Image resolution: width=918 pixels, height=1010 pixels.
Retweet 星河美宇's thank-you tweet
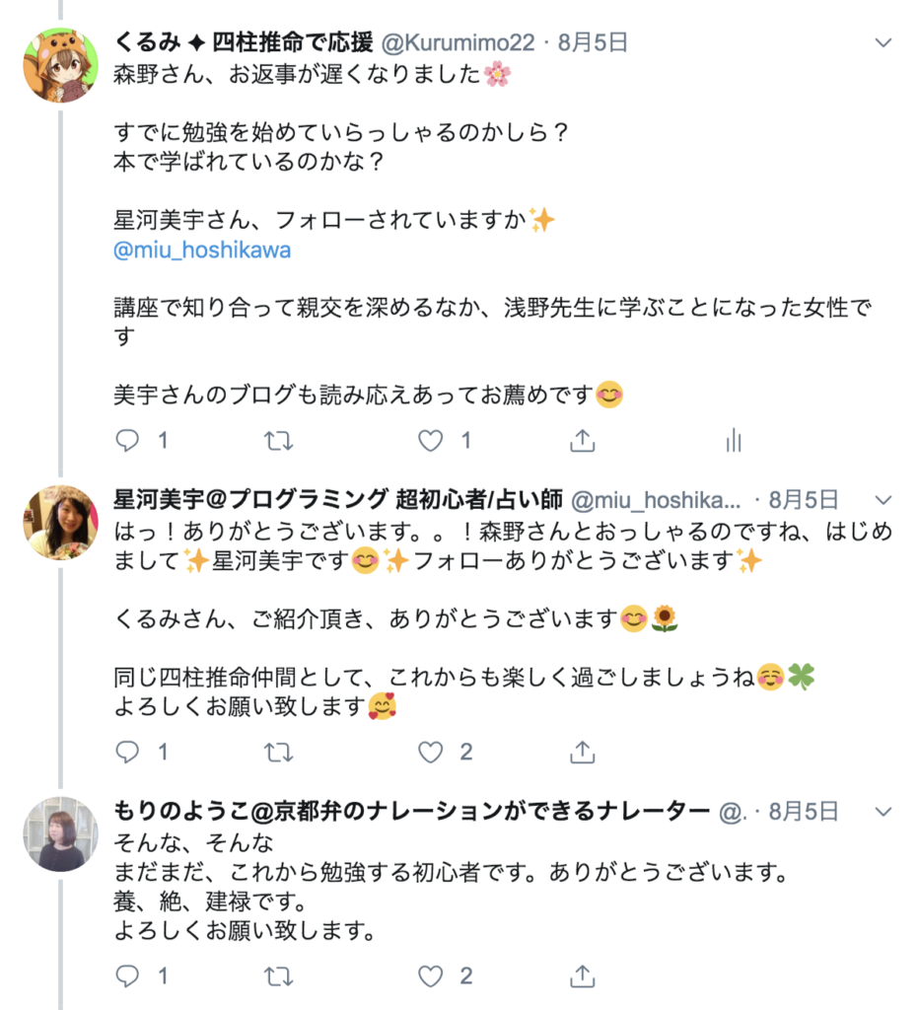280,753
